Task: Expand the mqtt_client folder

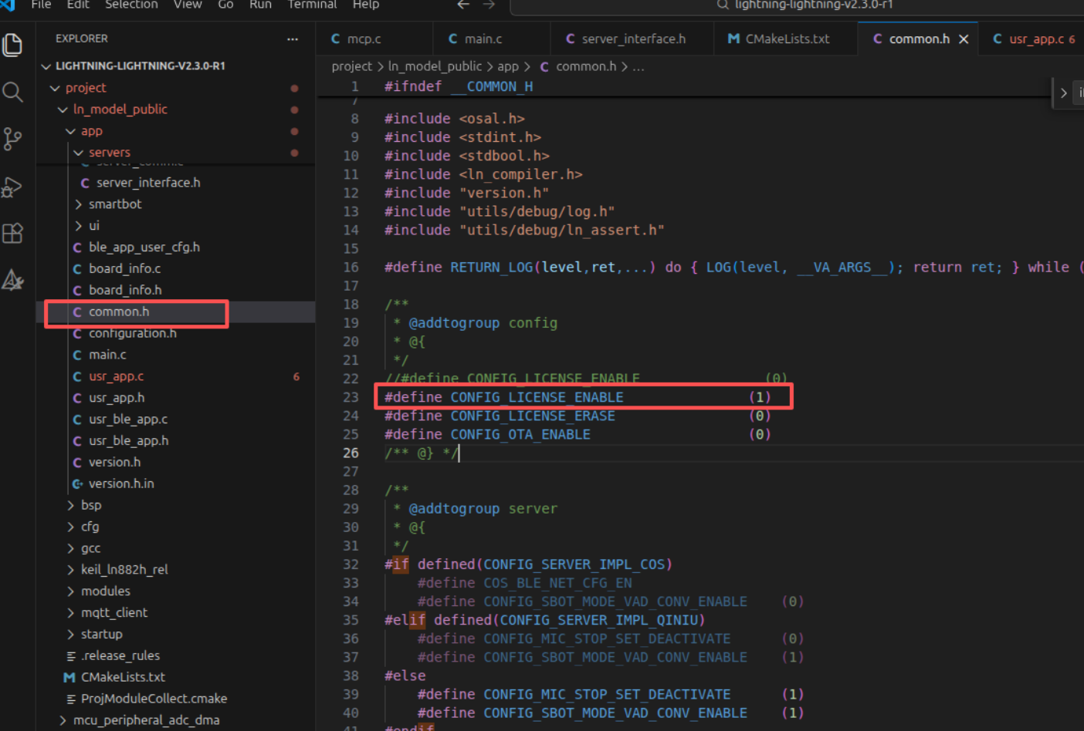Action: tap(70, 613)
